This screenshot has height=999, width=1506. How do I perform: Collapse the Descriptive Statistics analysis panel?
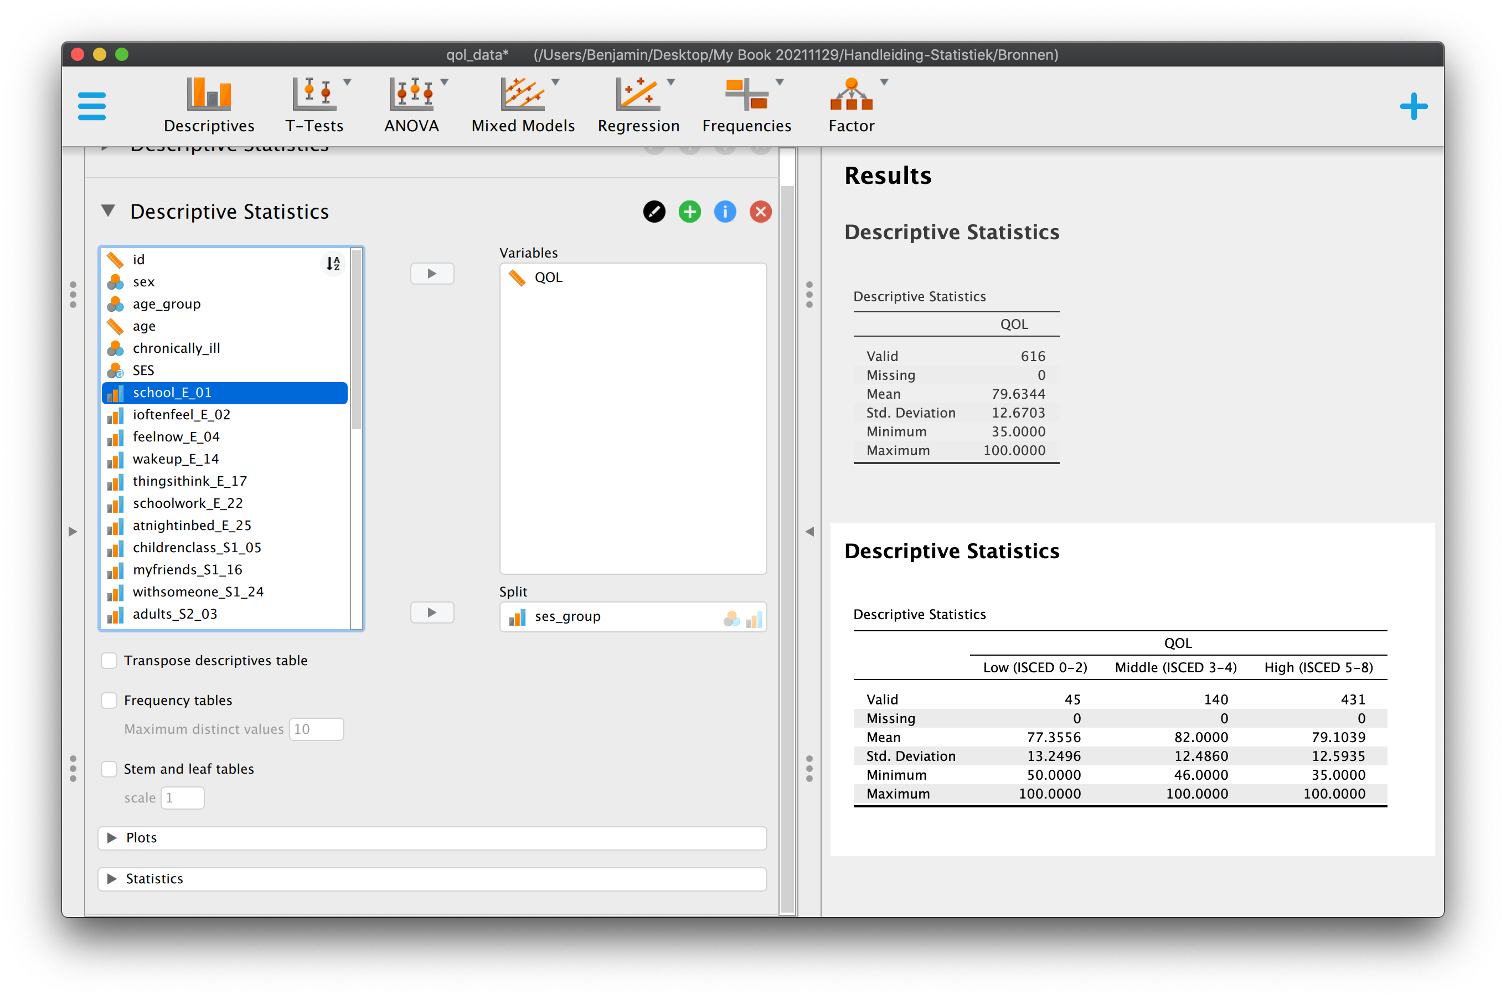point(109,211)
